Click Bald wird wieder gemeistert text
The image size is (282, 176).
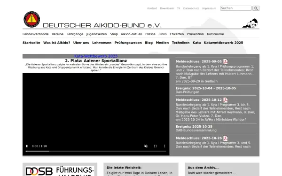[211, 173]
